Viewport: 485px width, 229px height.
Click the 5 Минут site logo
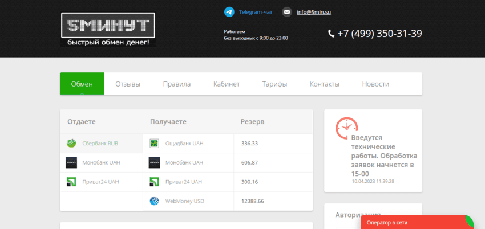point(108,30)
